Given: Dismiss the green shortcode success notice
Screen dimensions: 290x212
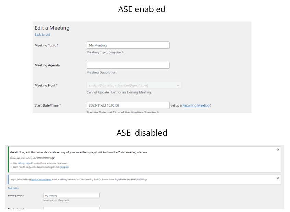Looking at the screenshot, I should [x=278, y=150].
